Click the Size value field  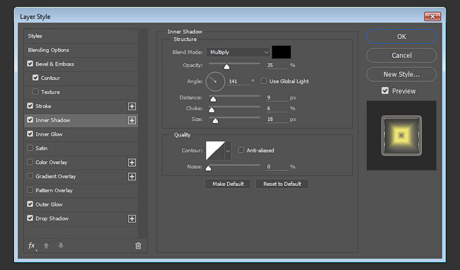(x=277, y=119)
